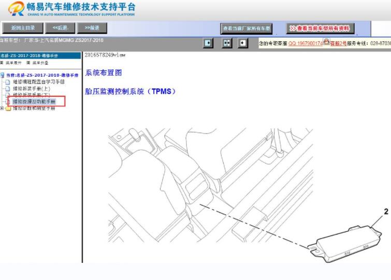Viewport: 391px width, 280px height.
Task: Open 维修拆装手册(上) tree item
Action: point(32,89)
